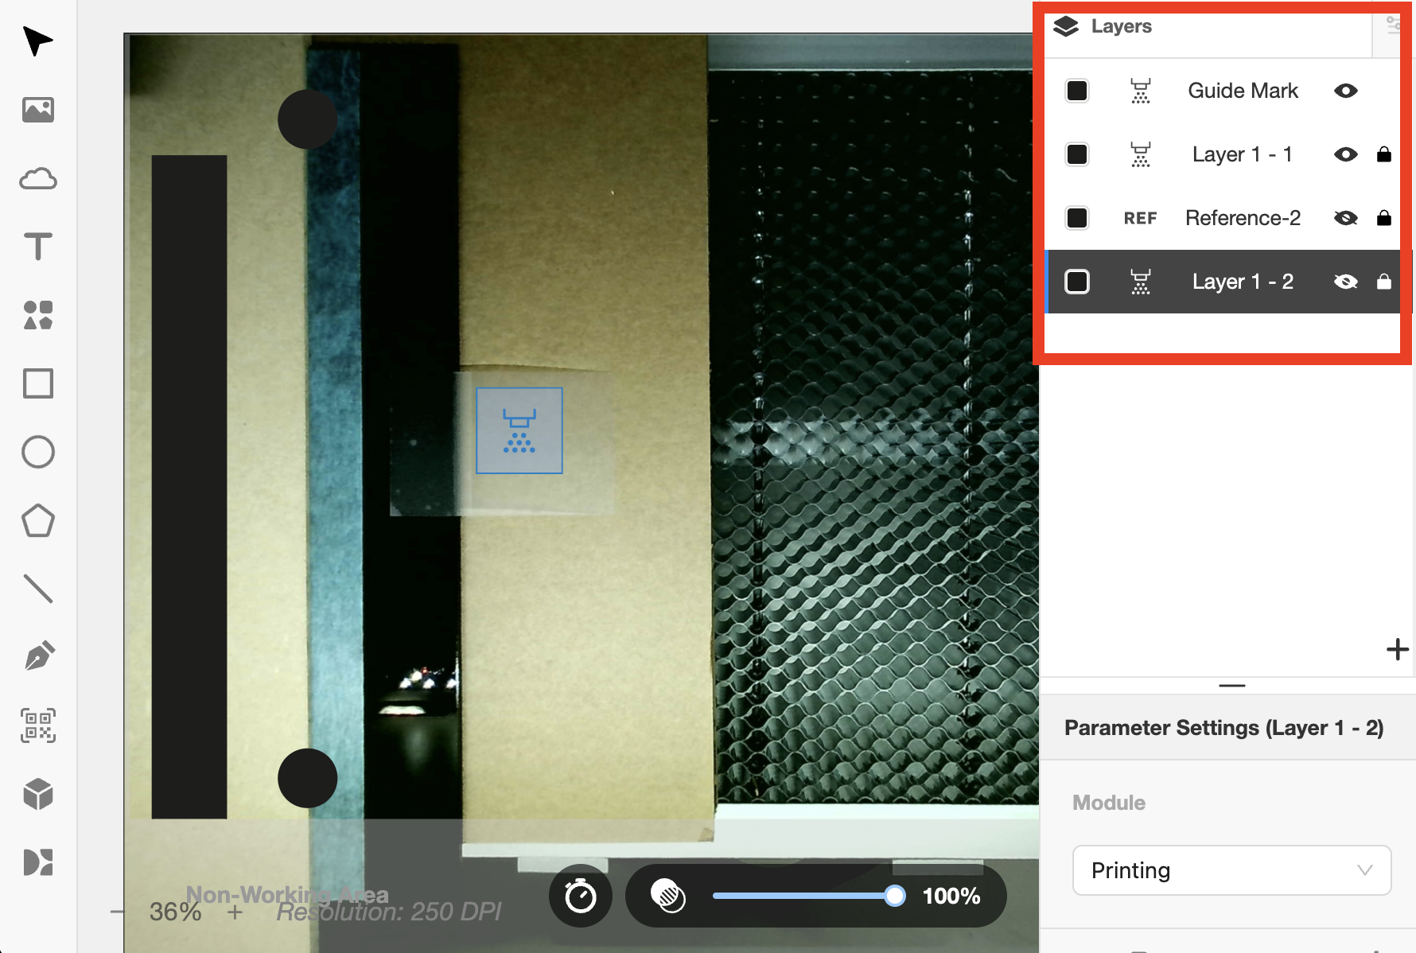Screen dimensions: 1416x953
Task: Select the cursor selection tool
Action: (x=37, y=41)
